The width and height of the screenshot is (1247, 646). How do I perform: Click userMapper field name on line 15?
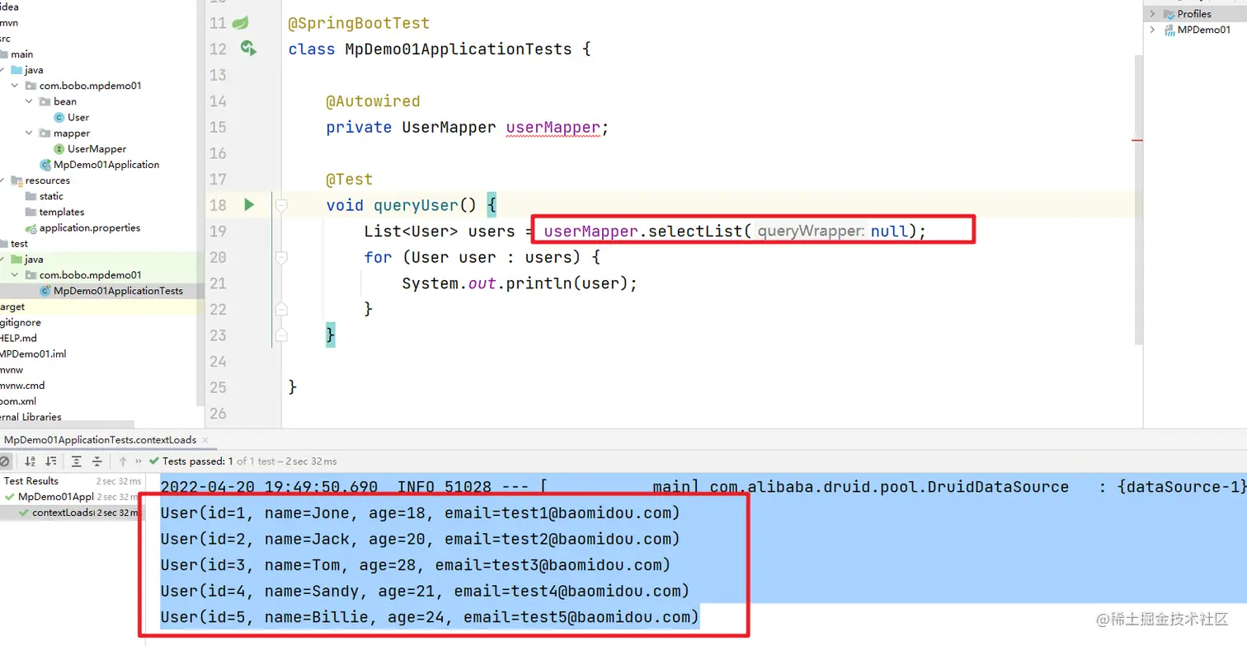(x=553, y=128)
